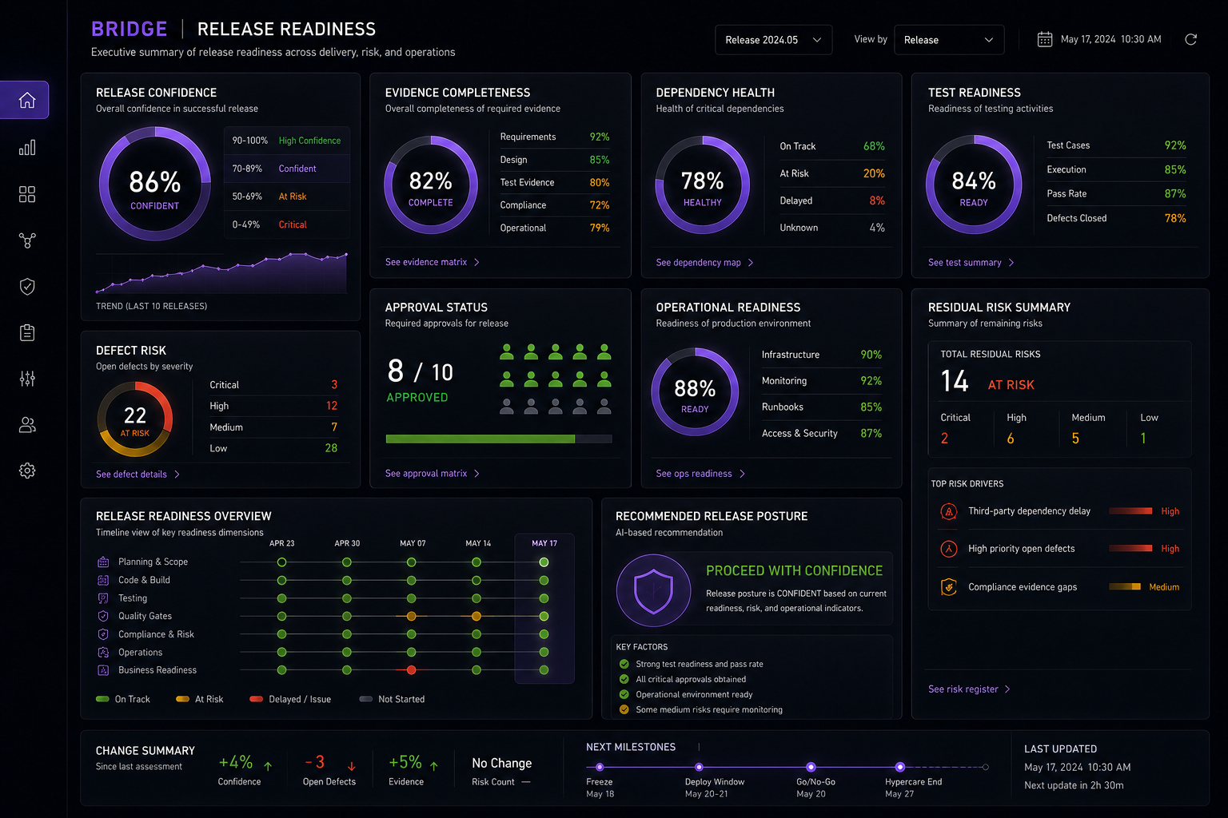Image resolution: width=1228 pixels, height=818 pixels.
Task: Click the 'On Track' legend entry
Action: pyautogui.click(x=123, y=700)
